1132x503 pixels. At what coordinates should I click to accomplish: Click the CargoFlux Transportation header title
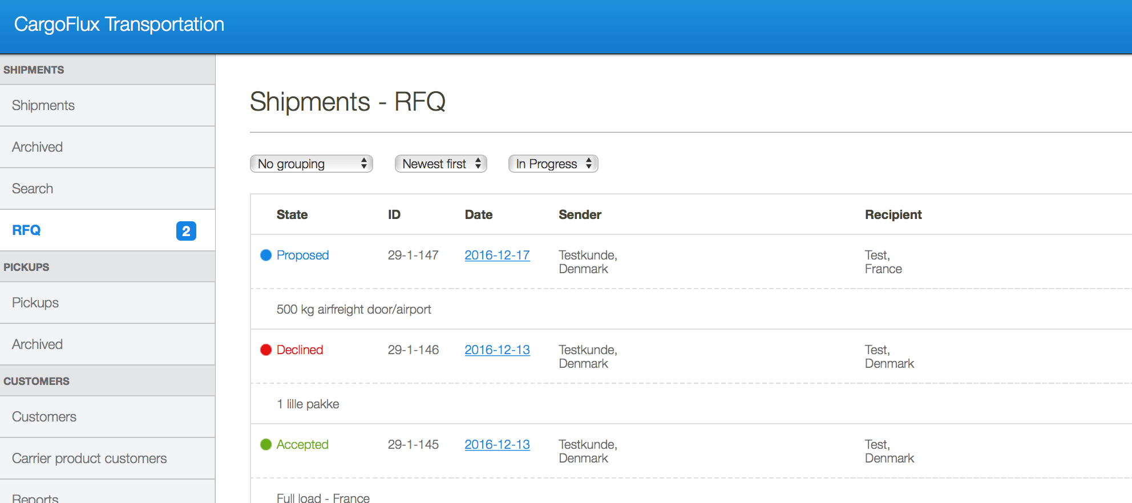(119, 25)
